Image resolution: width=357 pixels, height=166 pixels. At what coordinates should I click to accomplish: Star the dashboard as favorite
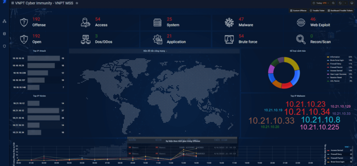pyautogui.click(x=77, y=3)
